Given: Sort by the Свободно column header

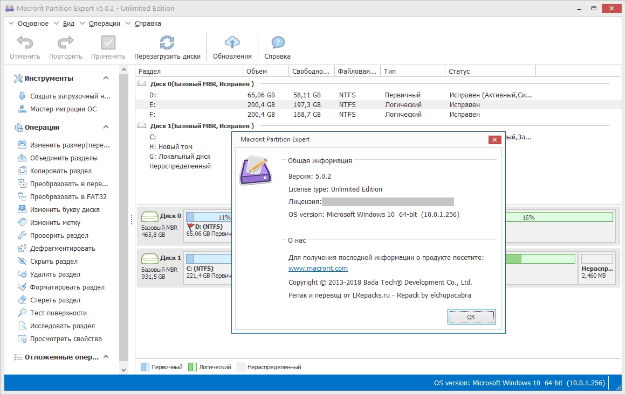Looking at the screenshot, I should pyautogui.click(x=312, y=72).
